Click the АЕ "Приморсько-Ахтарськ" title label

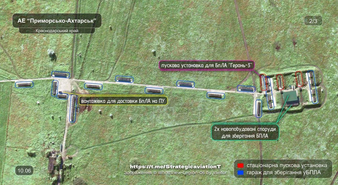(57, 21)
